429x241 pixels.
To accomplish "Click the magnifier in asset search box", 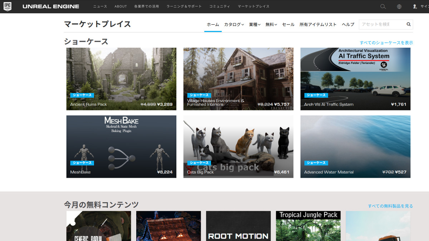I will point(409,24).
